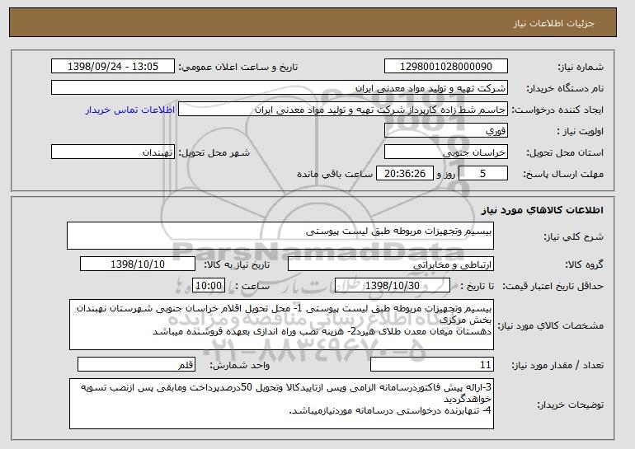Click the text ساعت باقی مانده

[335, 175]
